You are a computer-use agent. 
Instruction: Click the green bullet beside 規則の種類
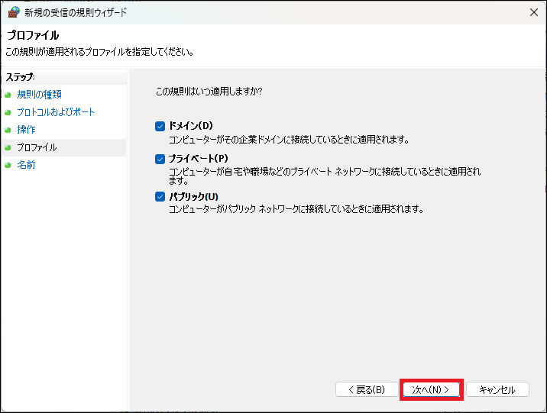[8, 95]
